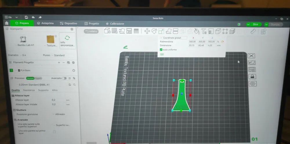Toggle the scala uniforme checkbox

pos(161,50)
